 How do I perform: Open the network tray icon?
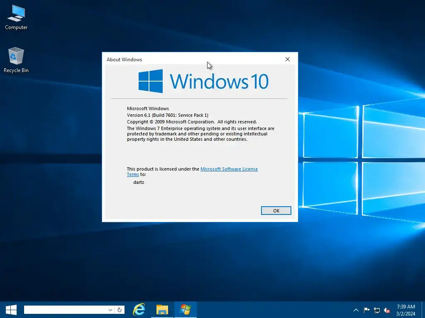(377, 310)
